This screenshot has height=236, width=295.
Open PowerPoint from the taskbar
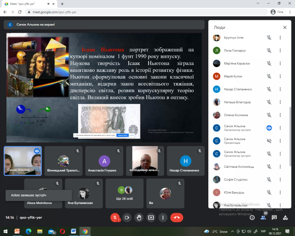[x=17, y=231]
